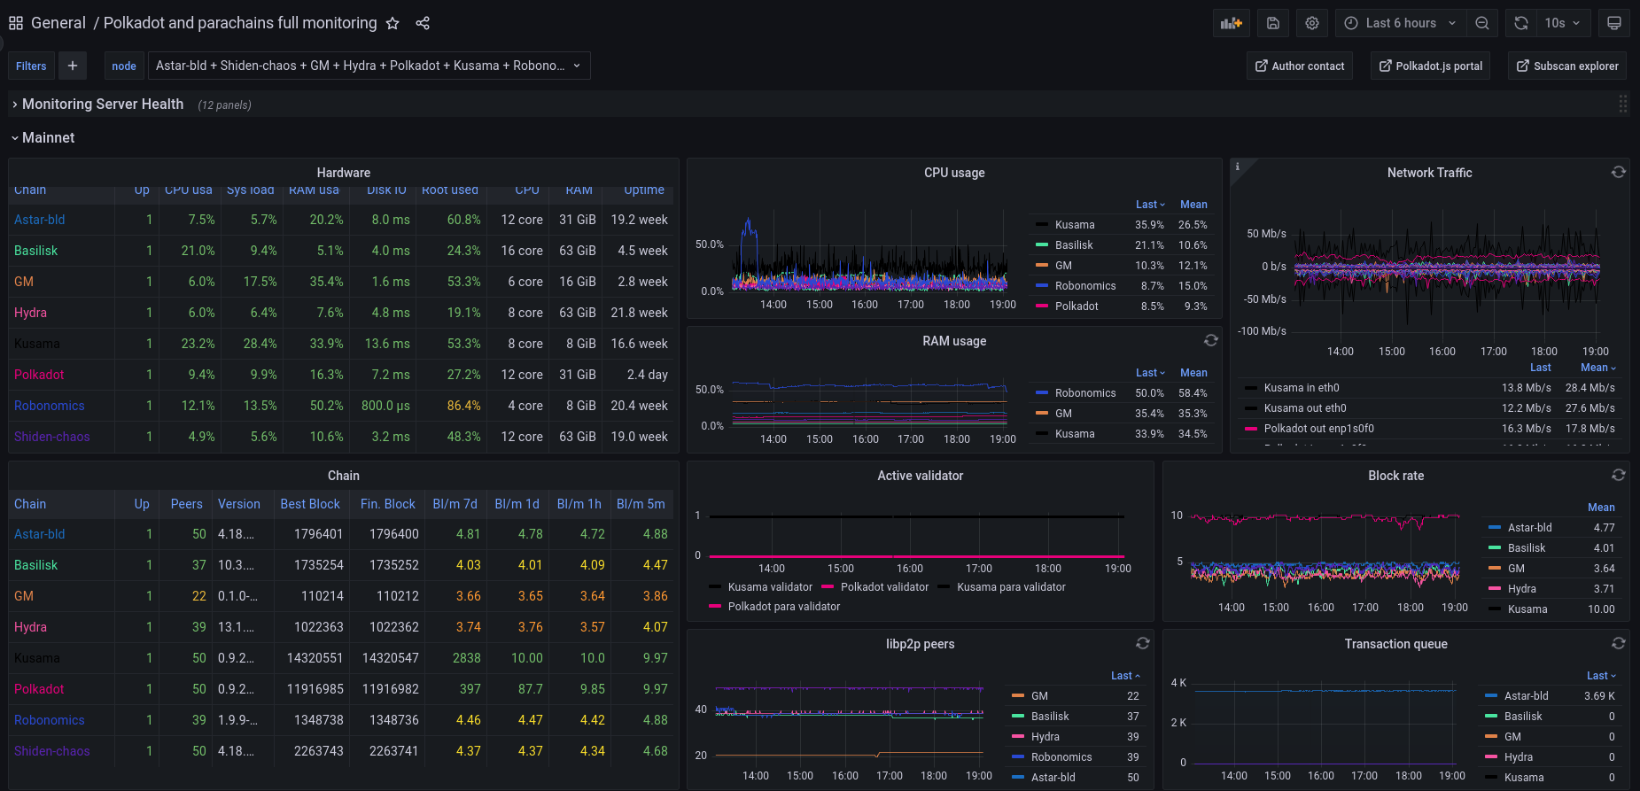Open the 10s refresh interval dropdown
The image size is (1640, 791).
pyautogui.click(x=1563, y=23)
